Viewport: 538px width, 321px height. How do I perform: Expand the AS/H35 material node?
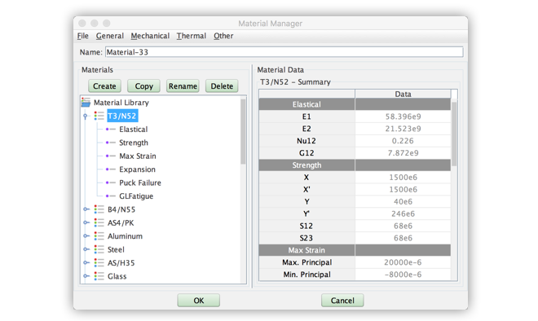[86, 262]
